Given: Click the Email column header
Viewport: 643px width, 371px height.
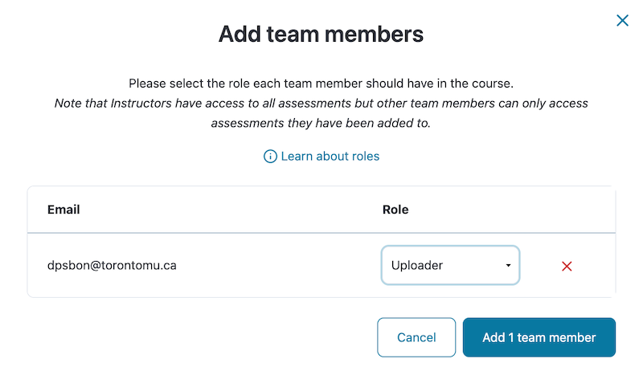Looking at the screenshot, I should tap(63, 210).
